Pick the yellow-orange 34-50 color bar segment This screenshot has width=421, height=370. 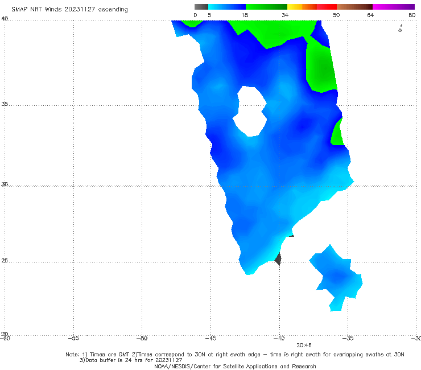tap(312, 7)
